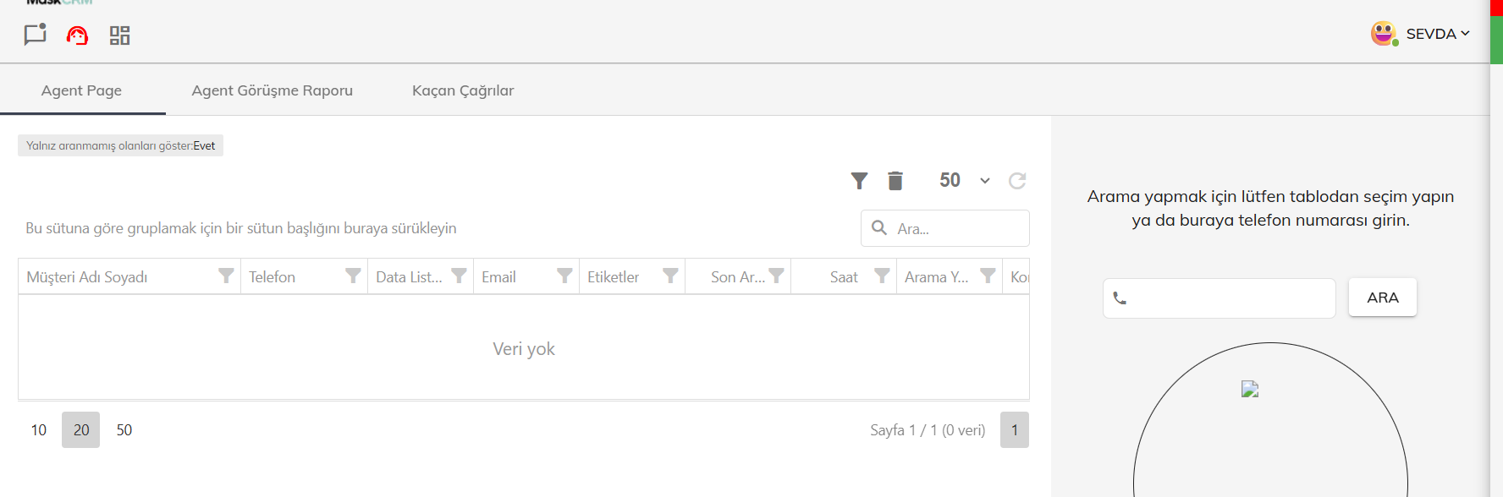
Task: Switch to Agent Görüşme Raporu tab
Action: coord(272,90)
